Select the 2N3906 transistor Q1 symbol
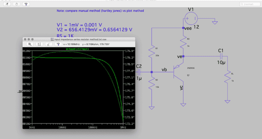This screenshot has height=139, width=262. click(178, 72)
